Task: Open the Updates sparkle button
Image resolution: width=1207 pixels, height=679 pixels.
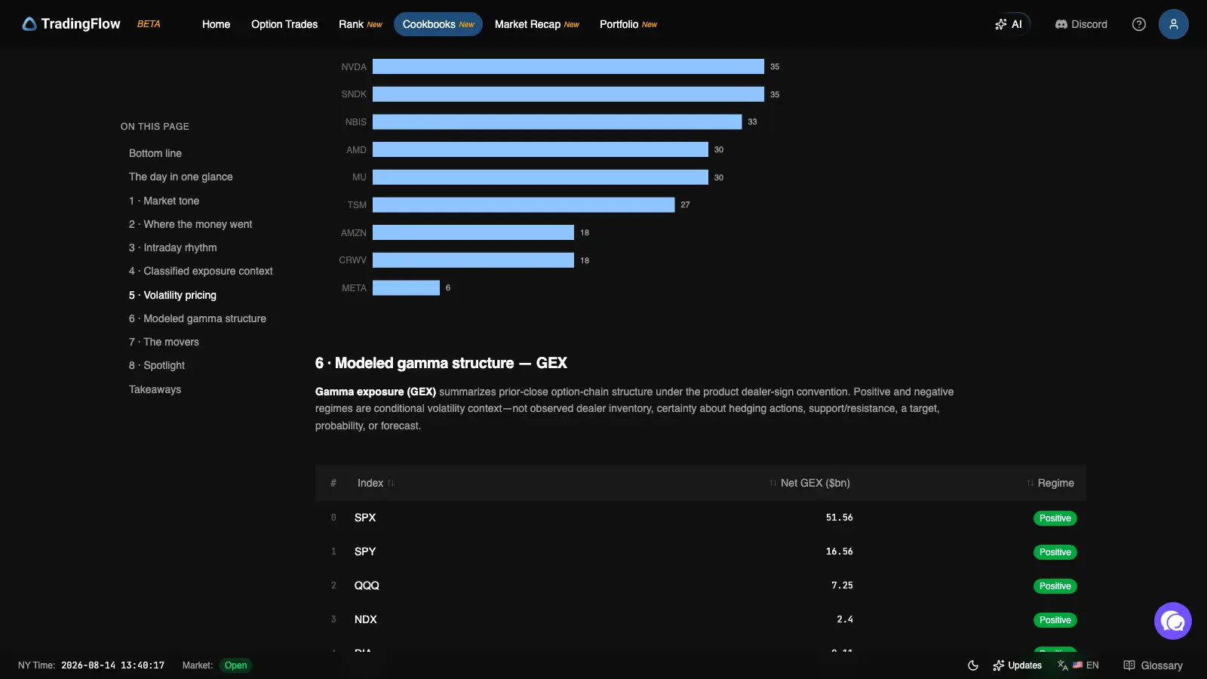Action: click(1017, 665)
